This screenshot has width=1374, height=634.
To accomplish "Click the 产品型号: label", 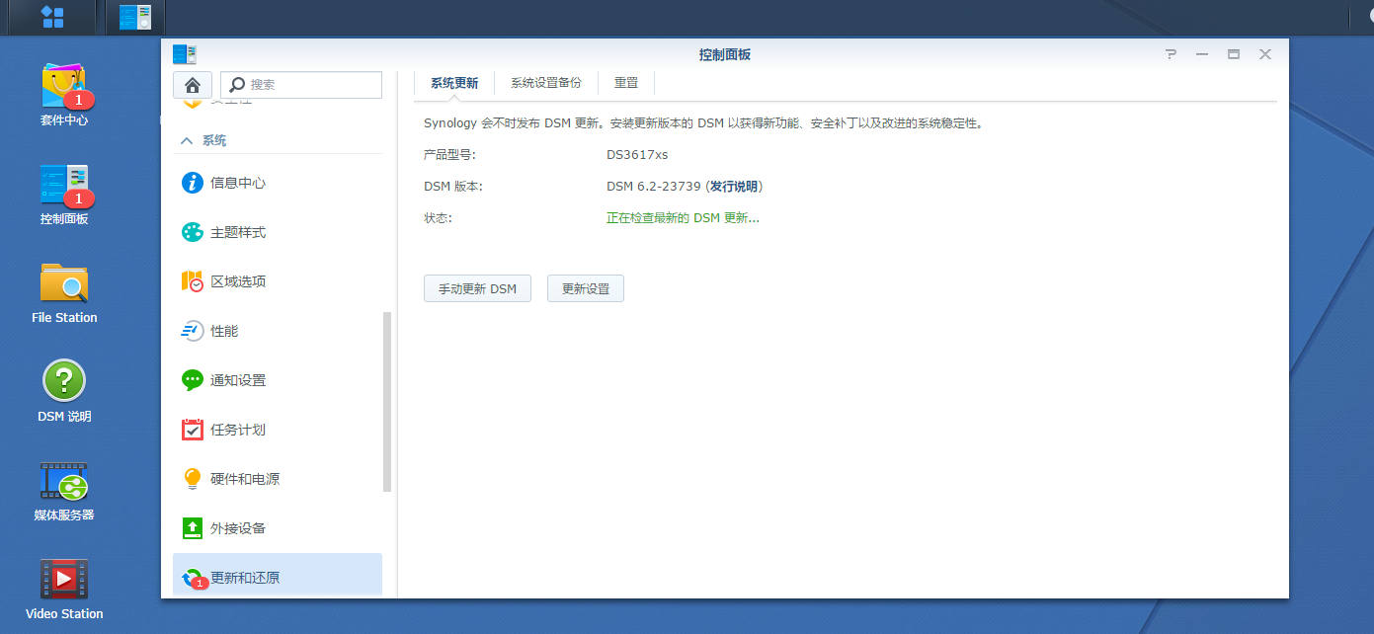I will click(450, 155).
